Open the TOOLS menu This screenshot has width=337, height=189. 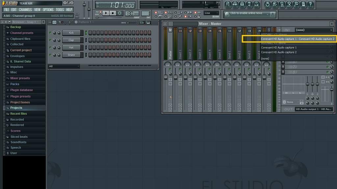point(60,10)
